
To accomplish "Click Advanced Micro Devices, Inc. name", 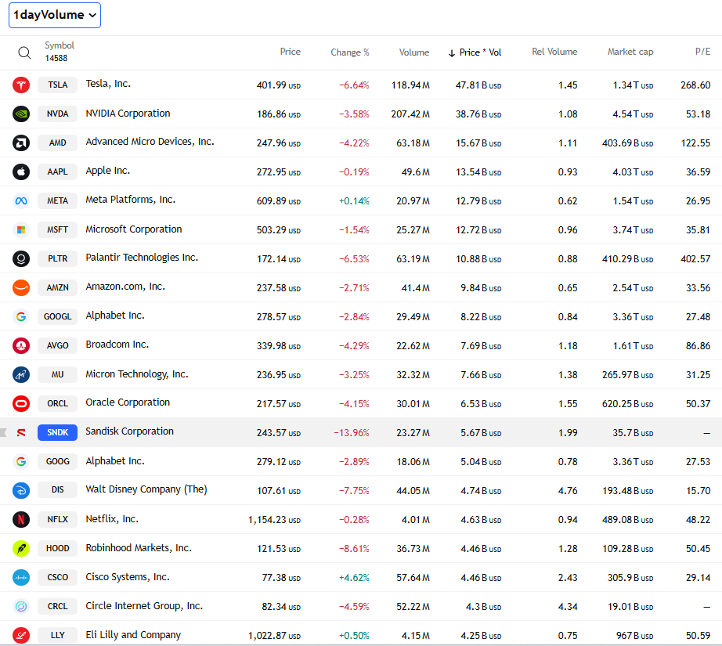I will pyautogui.click(x=150, y=142).
